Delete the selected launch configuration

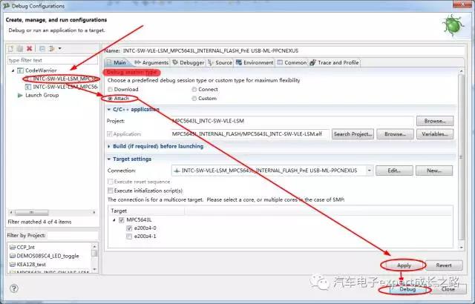pyautogui.click(x=30, y=48)
